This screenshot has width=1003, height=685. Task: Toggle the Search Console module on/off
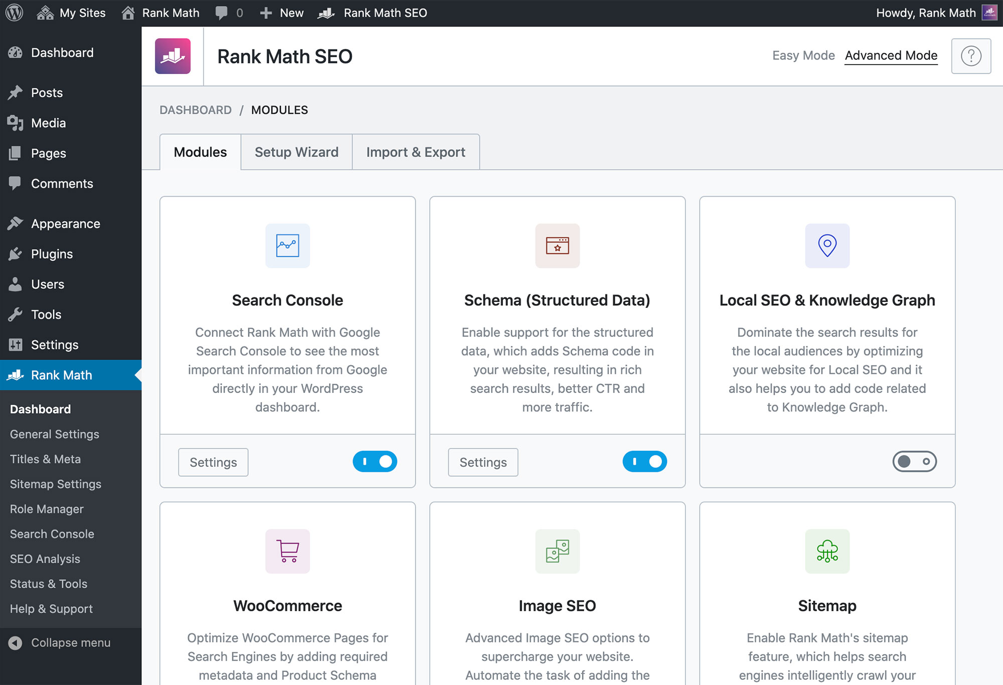(375, 461)
